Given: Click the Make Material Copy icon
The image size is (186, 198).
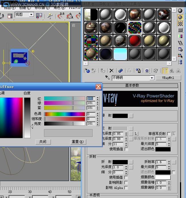Looking at the screenshot, I should [121, 71].
